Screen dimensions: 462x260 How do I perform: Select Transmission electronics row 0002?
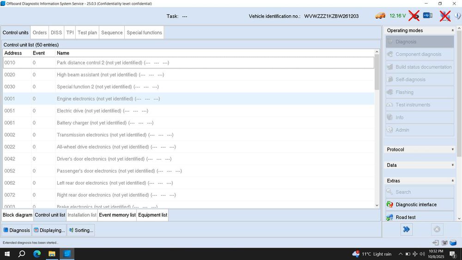click(188, 135)
